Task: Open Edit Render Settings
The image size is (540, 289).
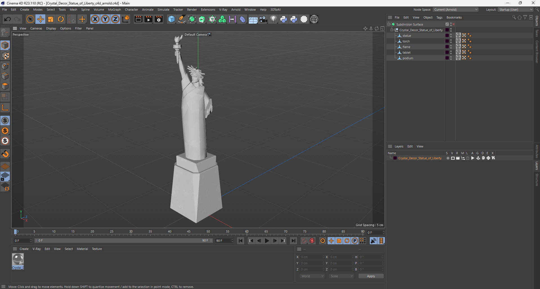Action: (x=159, y=19)
